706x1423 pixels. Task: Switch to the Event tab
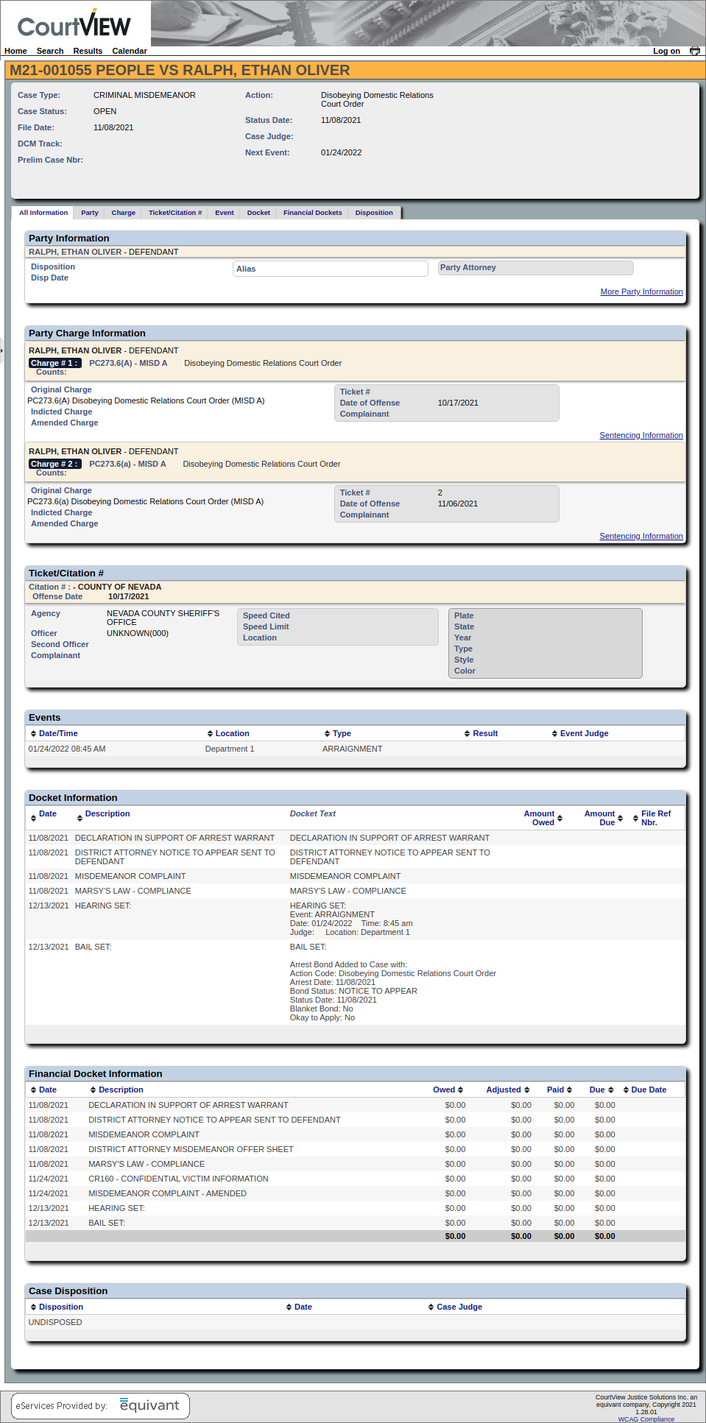(x=225, y=213)
